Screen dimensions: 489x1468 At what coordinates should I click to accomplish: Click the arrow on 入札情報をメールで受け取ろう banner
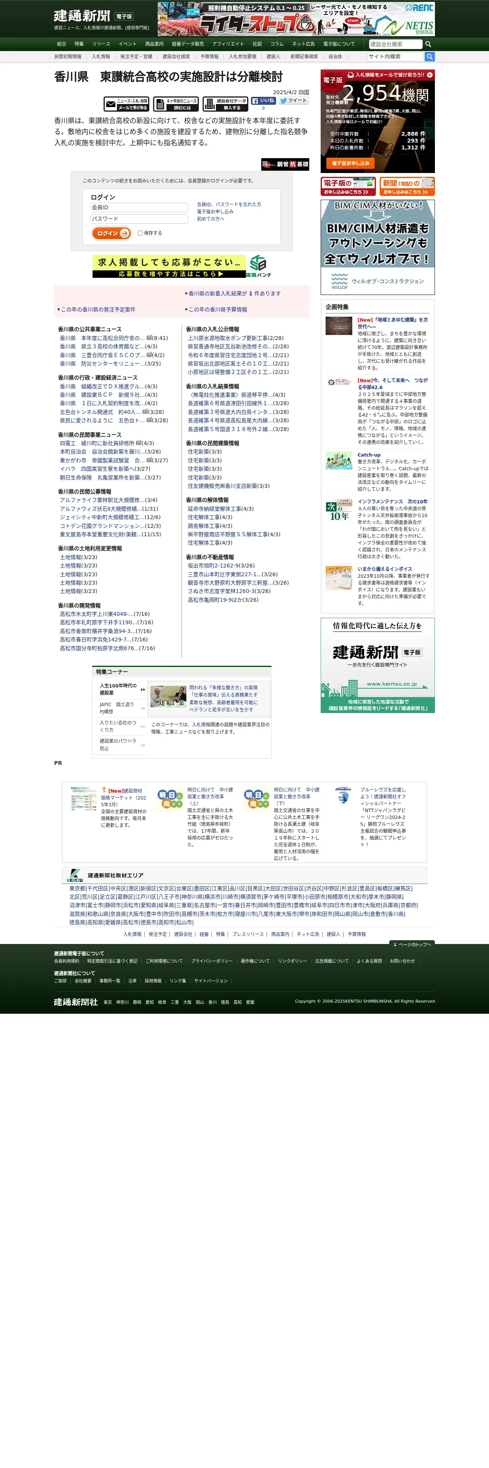tap(430, 75)
